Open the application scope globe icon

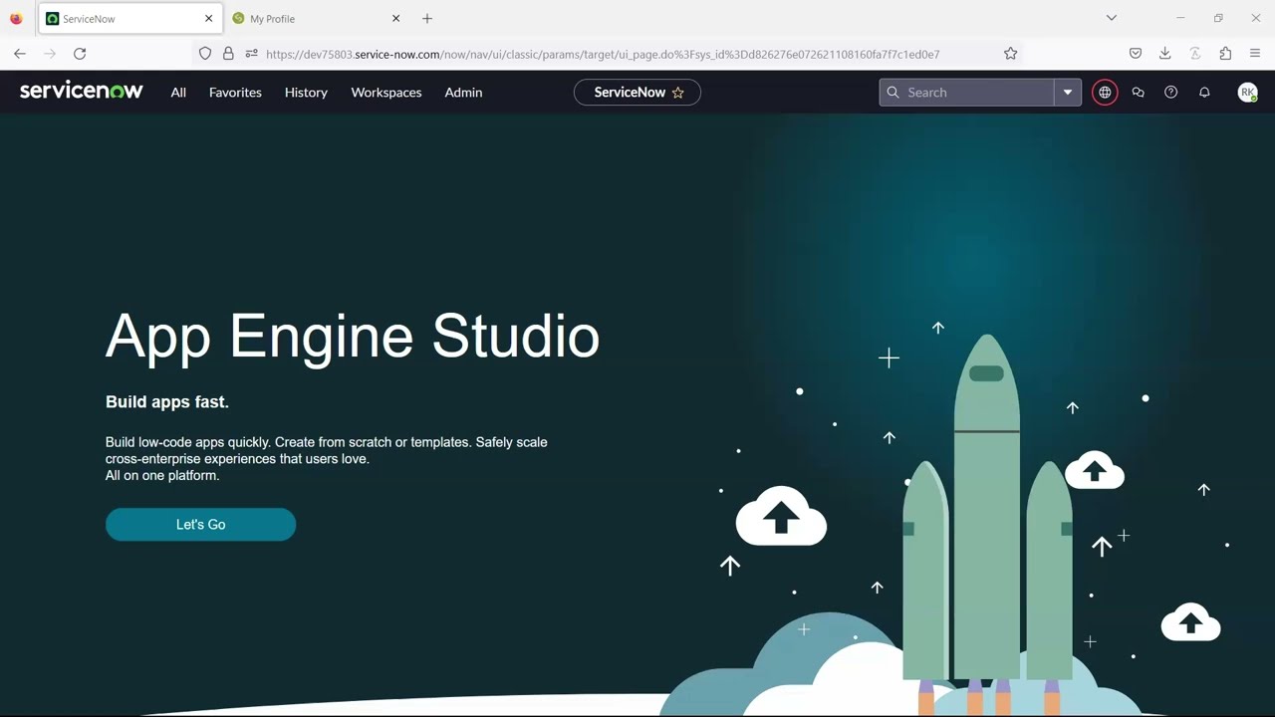coord(1105,92)
